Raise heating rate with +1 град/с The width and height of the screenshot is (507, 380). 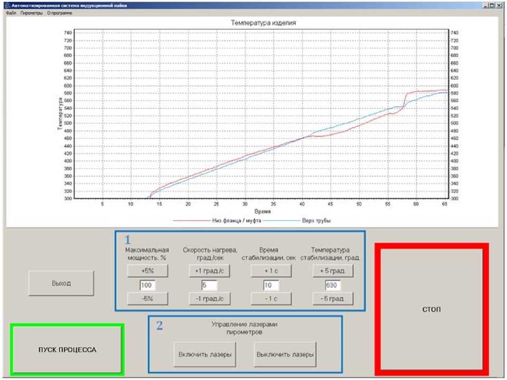point(209,271)
